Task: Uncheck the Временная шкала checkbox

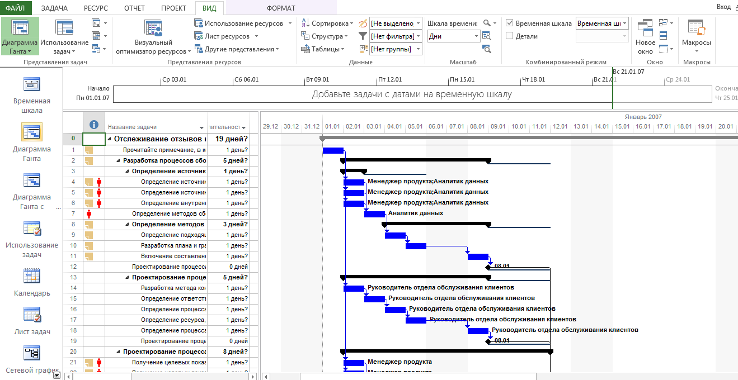Action: [x=510, y=23]
